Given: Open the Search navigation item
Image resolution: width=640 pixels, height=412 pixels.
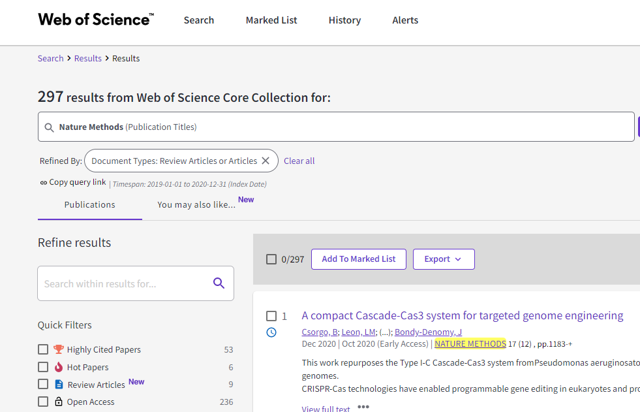Looking at the screenshot, I should click(x=199, y=20).
